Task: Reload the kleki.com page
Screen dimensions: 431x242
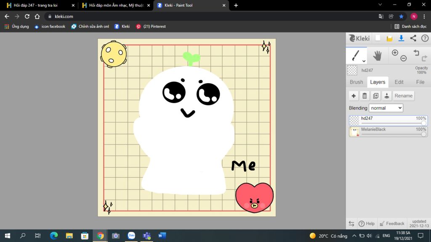Action: (27, 16)
